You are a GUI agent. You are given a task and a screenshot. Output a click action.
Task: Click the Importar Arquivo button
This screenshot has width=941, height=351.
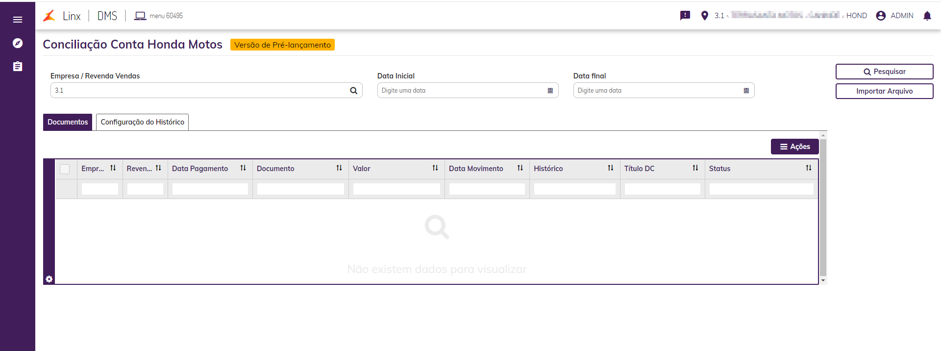(884, 91)
